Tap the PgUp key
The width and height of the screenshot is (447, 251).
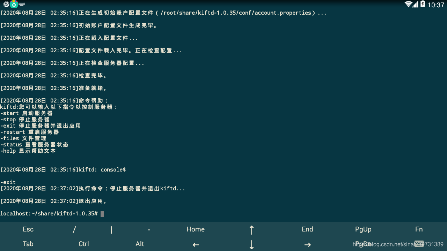tap(363, 229)
